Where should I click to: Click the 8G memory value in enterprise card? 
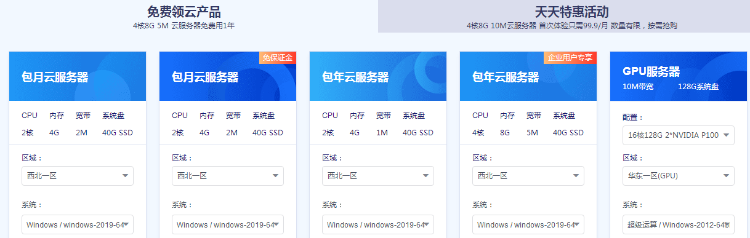[x=505, y=132]
